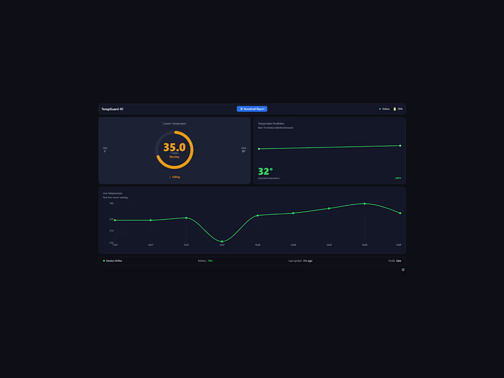Select the header Online status indicator

coord(384,109)
